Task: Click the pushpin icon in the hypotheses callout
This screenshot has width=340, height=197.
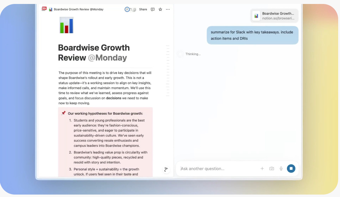Action: click(x=63, y=113)
